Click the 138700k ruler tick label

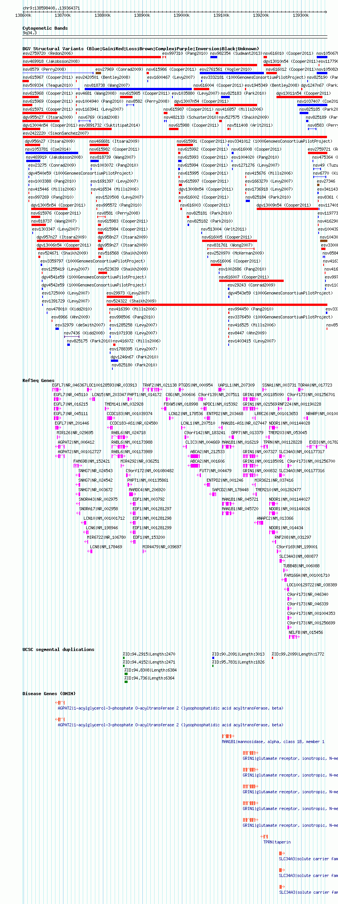pos(63,15)
